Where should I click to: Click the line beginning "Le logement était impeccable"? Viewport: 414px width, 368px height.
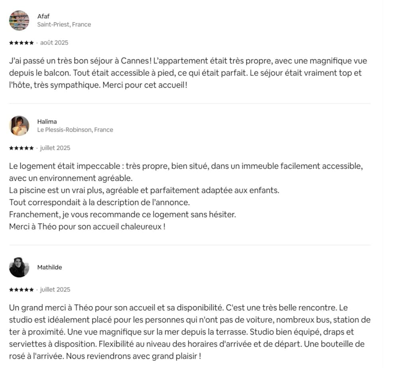[x=186, y=166]
